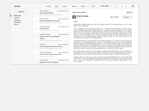This screenshot has height=111, width=149.
Task: Open the More actions dropdown in toolbar
Action: (x=94, y=6)
